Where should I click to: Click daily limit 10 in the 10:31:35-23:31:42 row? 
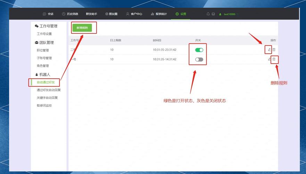coord(111,50)
